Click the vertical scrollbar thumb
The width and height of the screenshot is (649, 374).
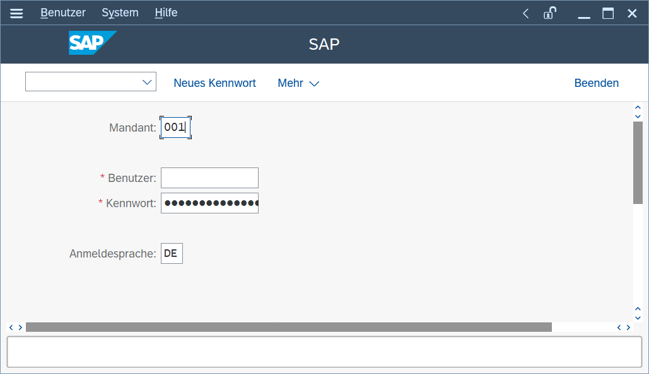(x=638, y=163)
